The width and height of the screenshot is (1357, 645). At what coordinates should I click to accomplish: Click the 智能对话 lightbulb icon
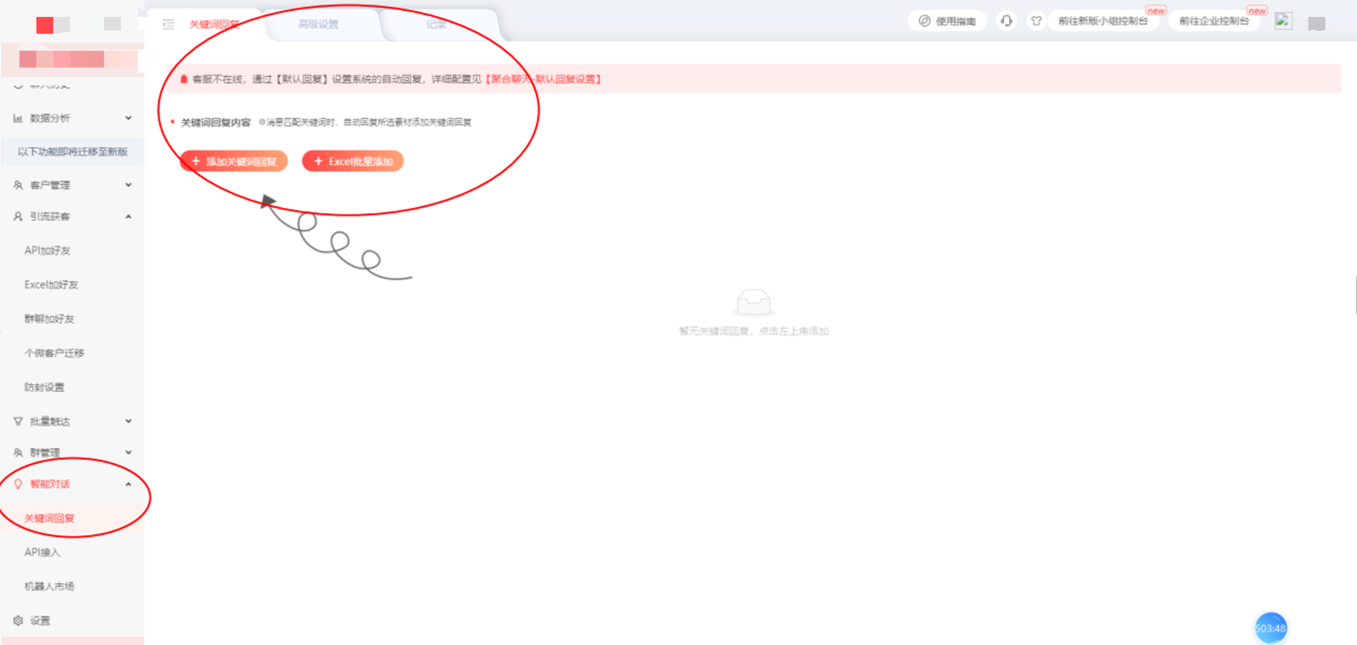[x=18, y=484]
